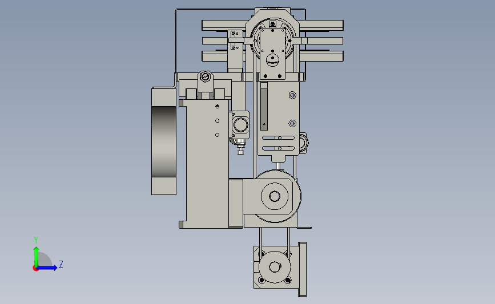Click the 'Z' axis label
Screen dimensions: 495x304
[x=61, y=265]
